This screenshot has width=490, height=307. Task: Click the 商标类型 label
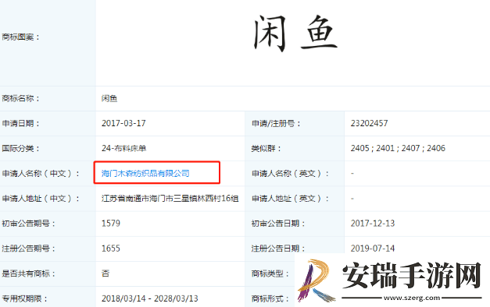[270, 273]
